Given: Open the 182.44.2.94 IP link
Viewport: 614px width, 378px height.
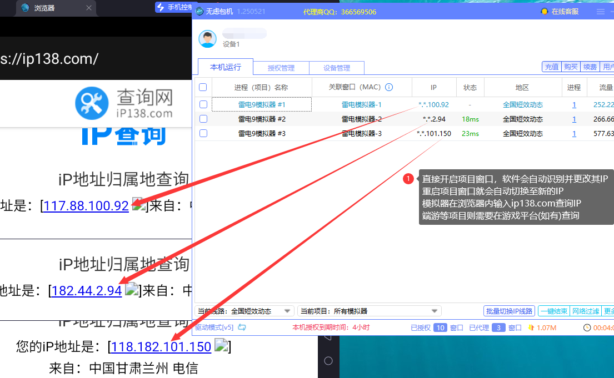Looking at the screenshot, I should [87, 291].
